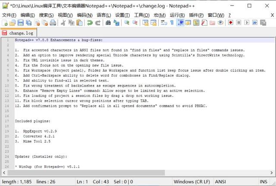Click ANSI encoding in status bar
Viewport: 276px width, 186px height.
pyautogui.click(x=220, y=182)
